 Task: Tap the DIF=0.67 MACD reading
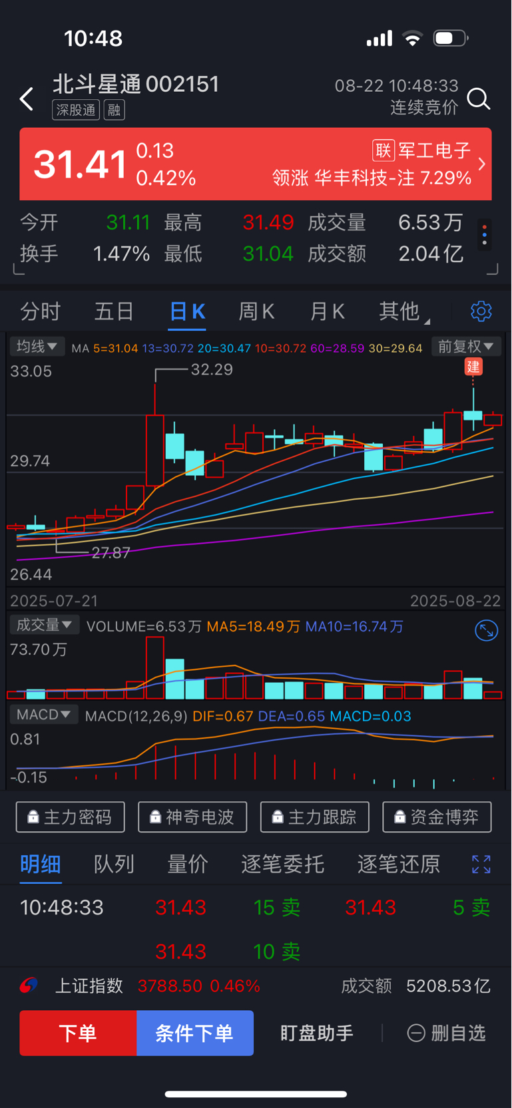(222, 716)
